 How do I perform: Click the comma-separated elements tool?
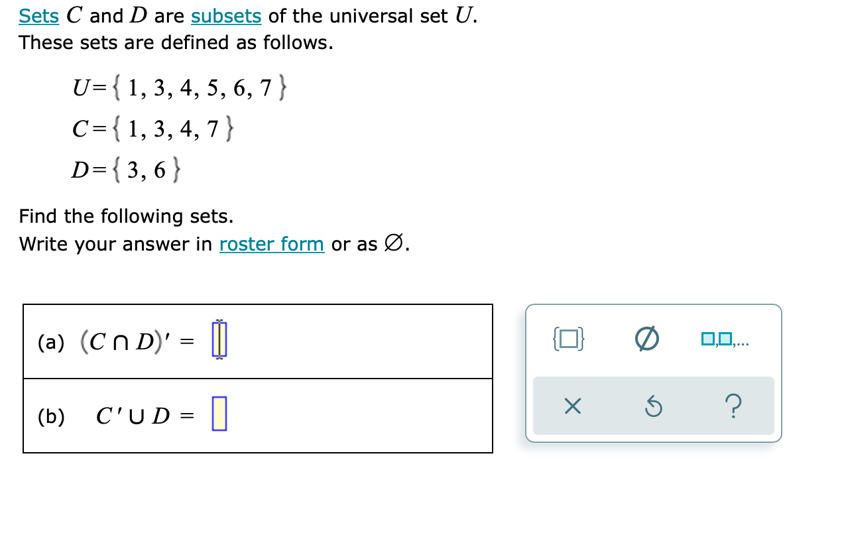[x=726, y=339]
